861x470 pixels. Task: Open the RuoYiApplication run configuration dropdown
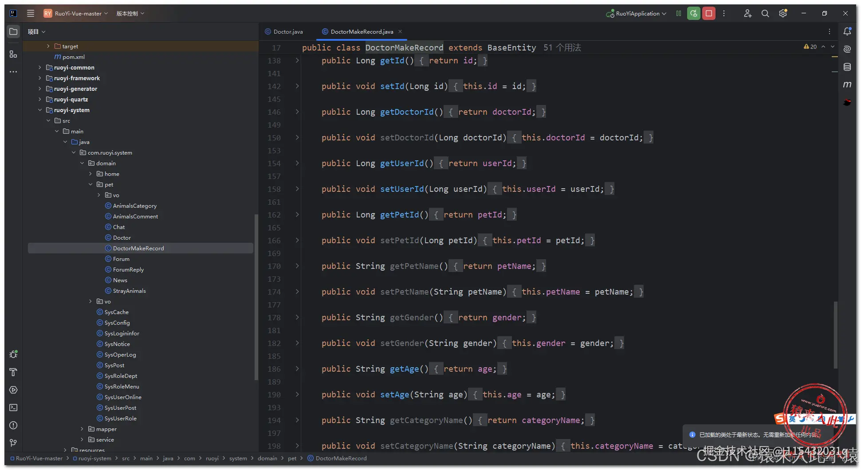click(x=636, y=13)
